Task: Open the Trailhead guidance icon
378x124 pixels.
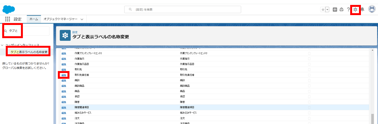Action: click(341, 10)
